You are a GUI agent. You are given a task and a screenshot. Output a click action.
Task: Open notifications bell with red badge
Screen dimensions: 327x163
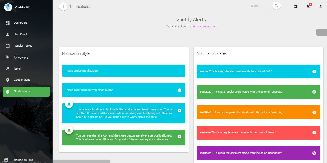[x=309, y=6]
